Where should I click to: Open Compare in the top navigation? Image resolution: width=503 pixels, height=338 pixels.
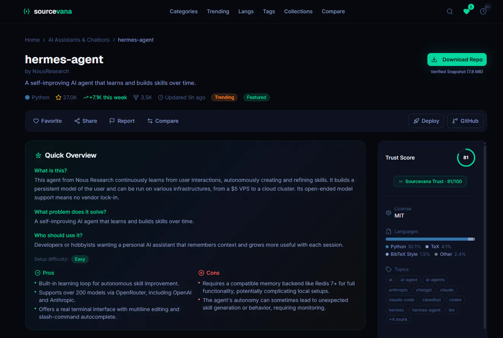(333, 11)
